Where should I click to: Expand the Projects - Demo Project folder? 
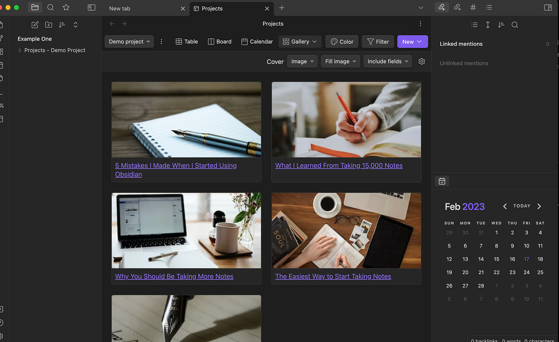(20, 50)
